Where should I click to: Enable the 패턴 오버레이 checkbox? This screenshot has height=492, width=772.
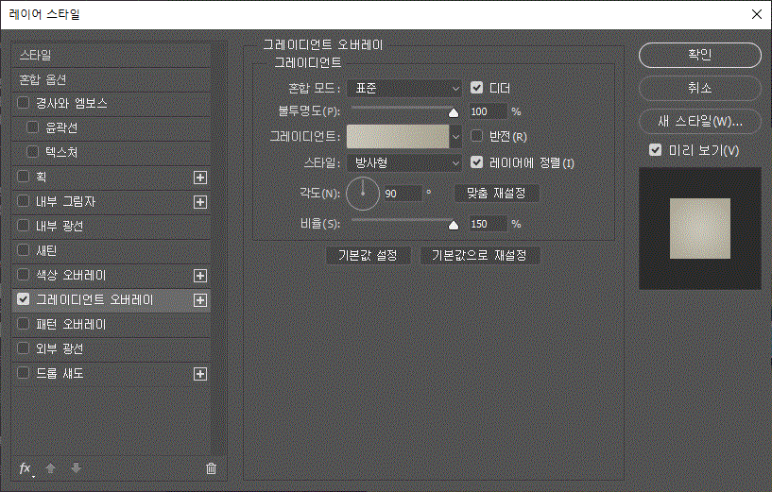click(23, 324)
